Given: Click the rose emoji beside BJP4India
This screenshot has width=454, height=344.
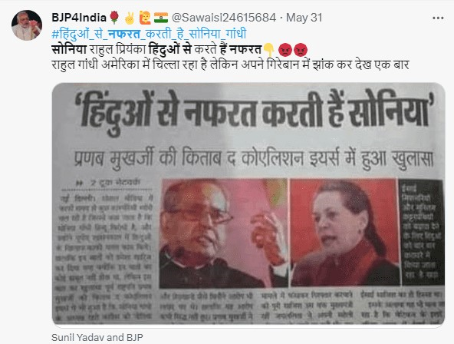Looking at the screenshot, I should [114, 18].
